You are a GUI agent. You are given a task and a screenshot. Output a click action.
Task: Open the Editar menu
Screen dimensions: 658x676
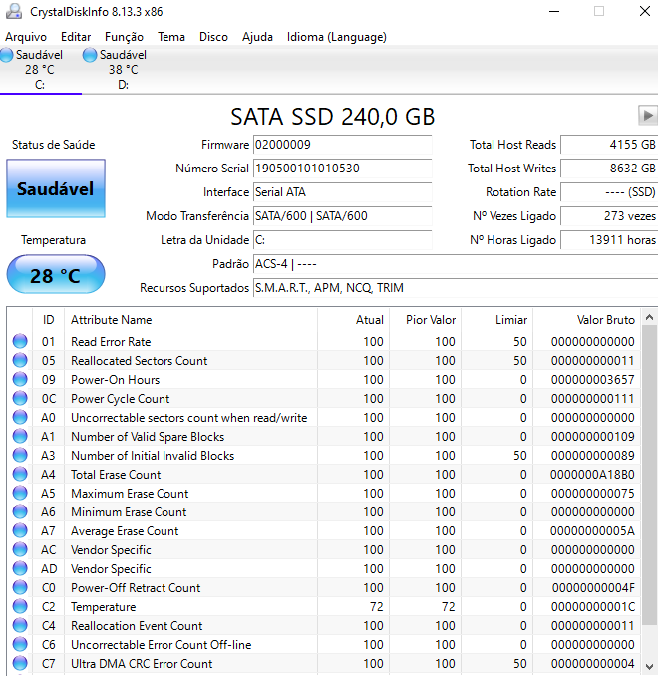click(76, 37)
